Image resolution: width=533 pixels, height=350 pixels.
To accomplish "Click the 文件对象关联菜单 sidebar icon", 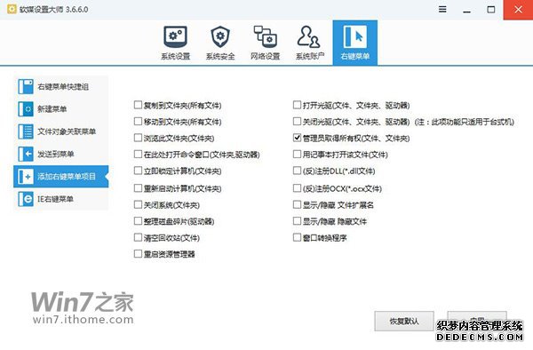I will tap(26, 131).
